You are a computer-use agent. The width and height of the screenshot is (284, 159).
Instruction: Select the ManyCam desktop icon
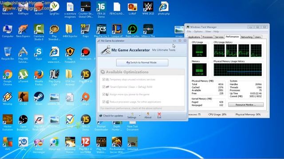[54, 144]
